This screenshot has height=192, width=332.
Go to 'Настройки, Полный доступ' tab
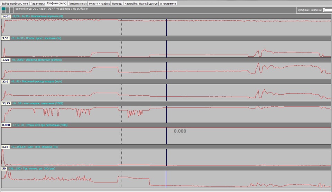(x=141, y=3)
